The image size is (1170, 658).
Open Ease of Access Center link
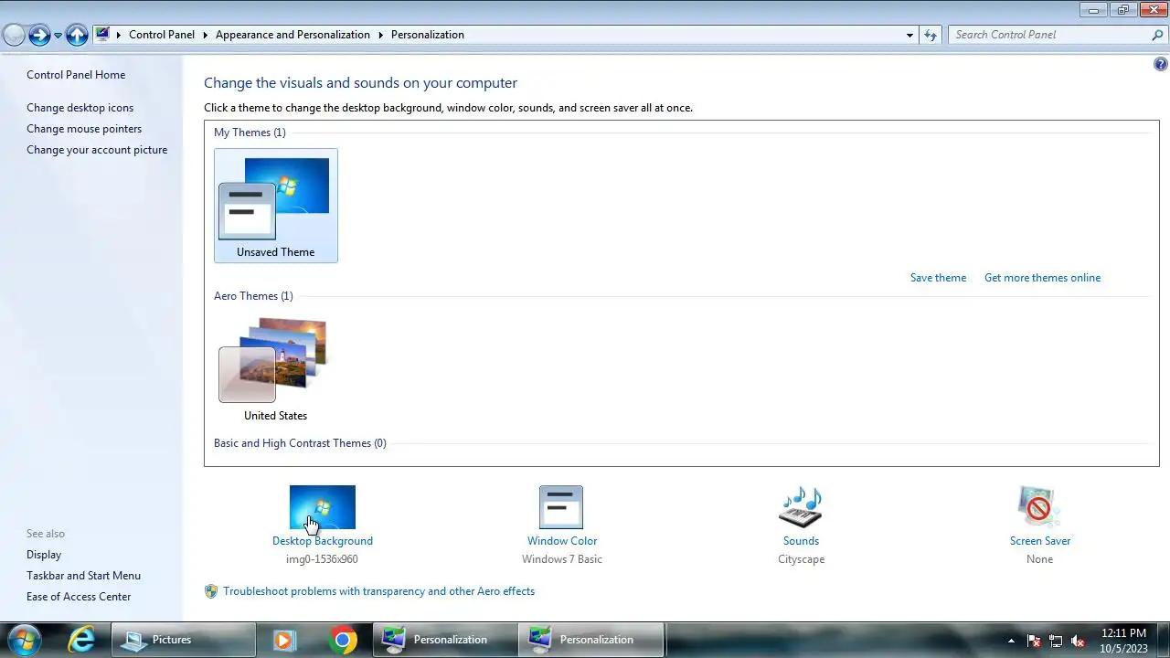[79, 597]
